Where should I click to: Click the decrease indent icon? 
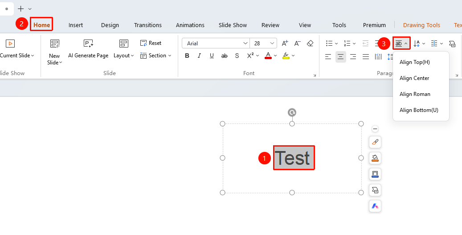click(x=365, y=44)
